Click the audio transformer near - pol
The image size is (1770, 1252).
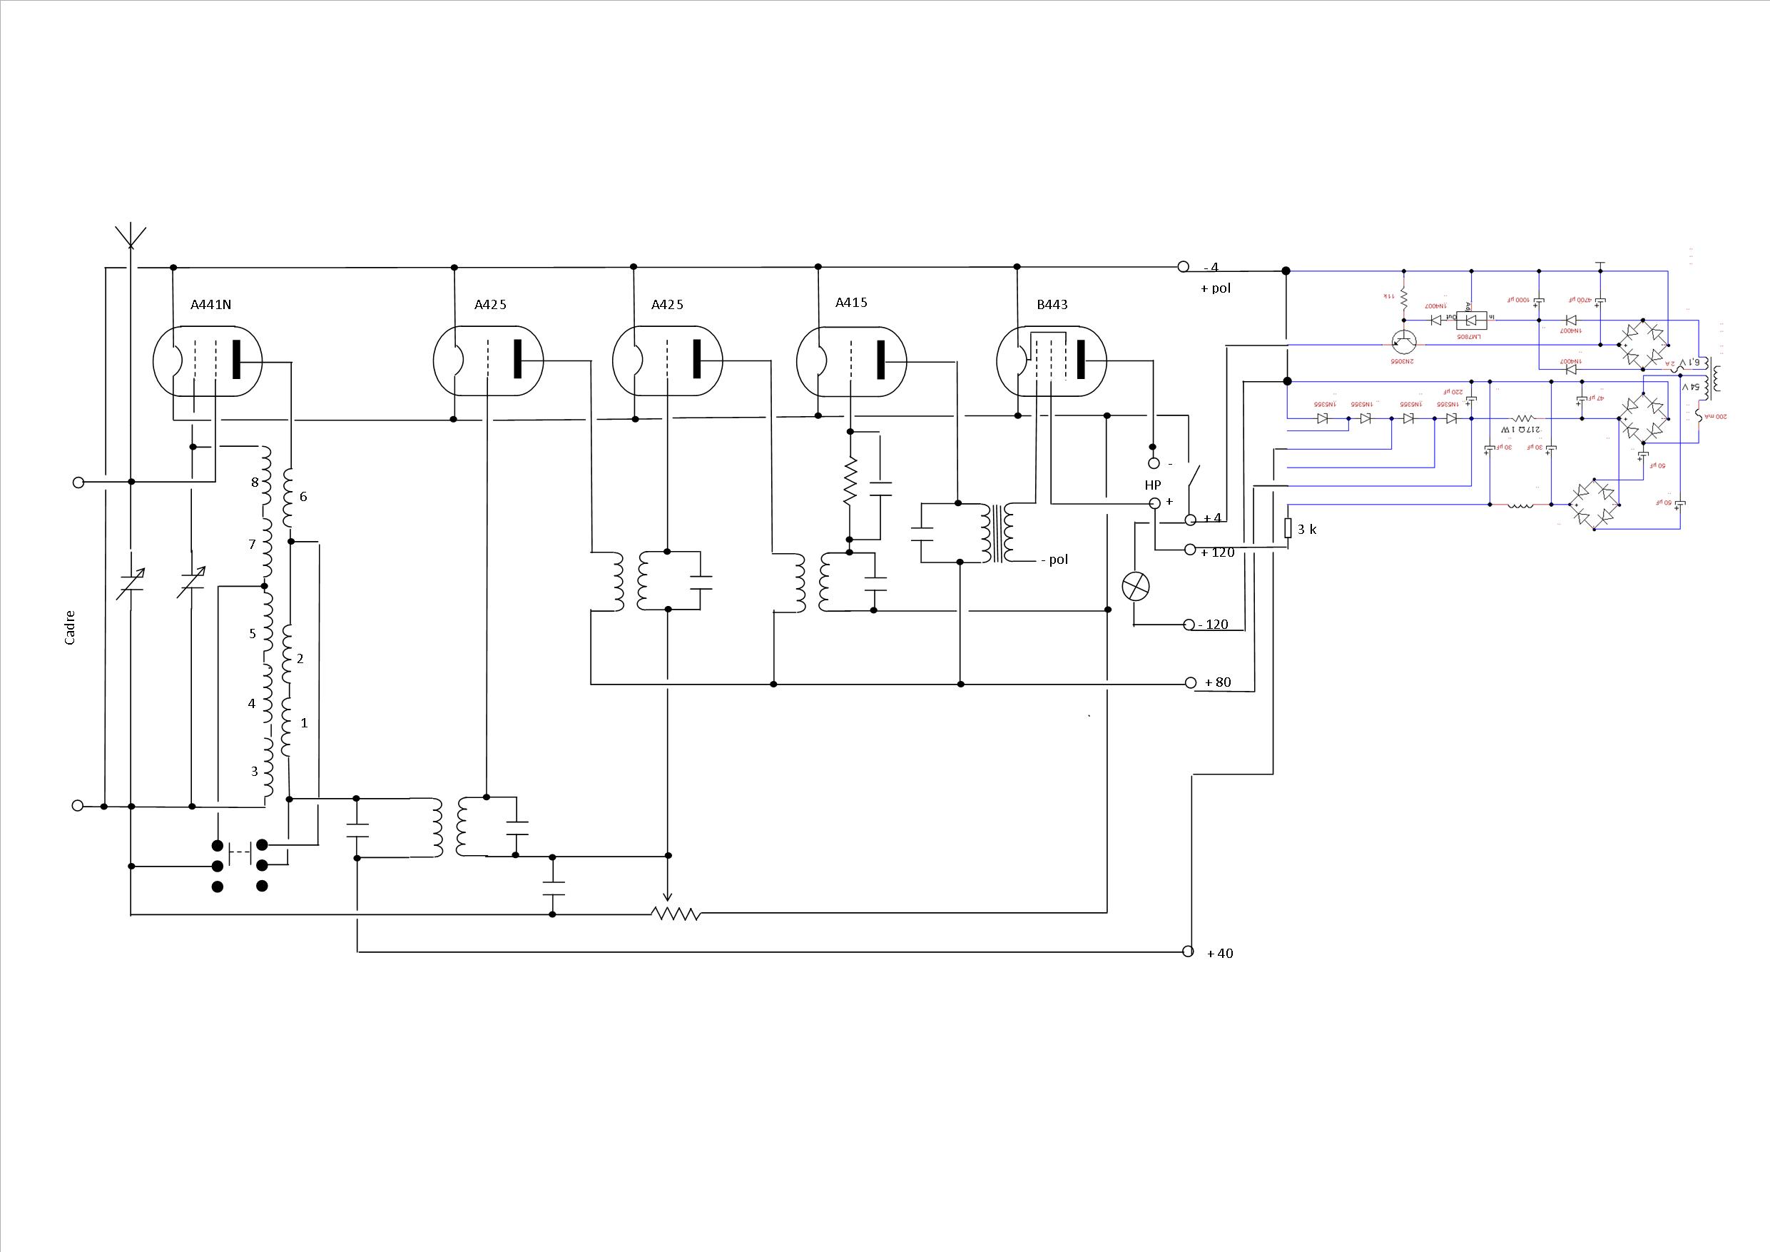999,534
